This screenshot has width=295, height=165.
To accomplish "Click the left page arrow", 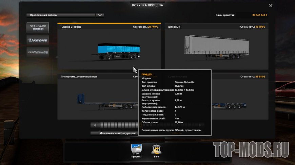I will 95,125.
